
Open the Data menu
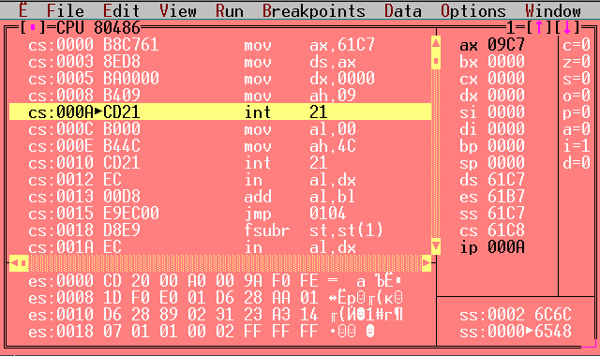(x=403, y=10)
